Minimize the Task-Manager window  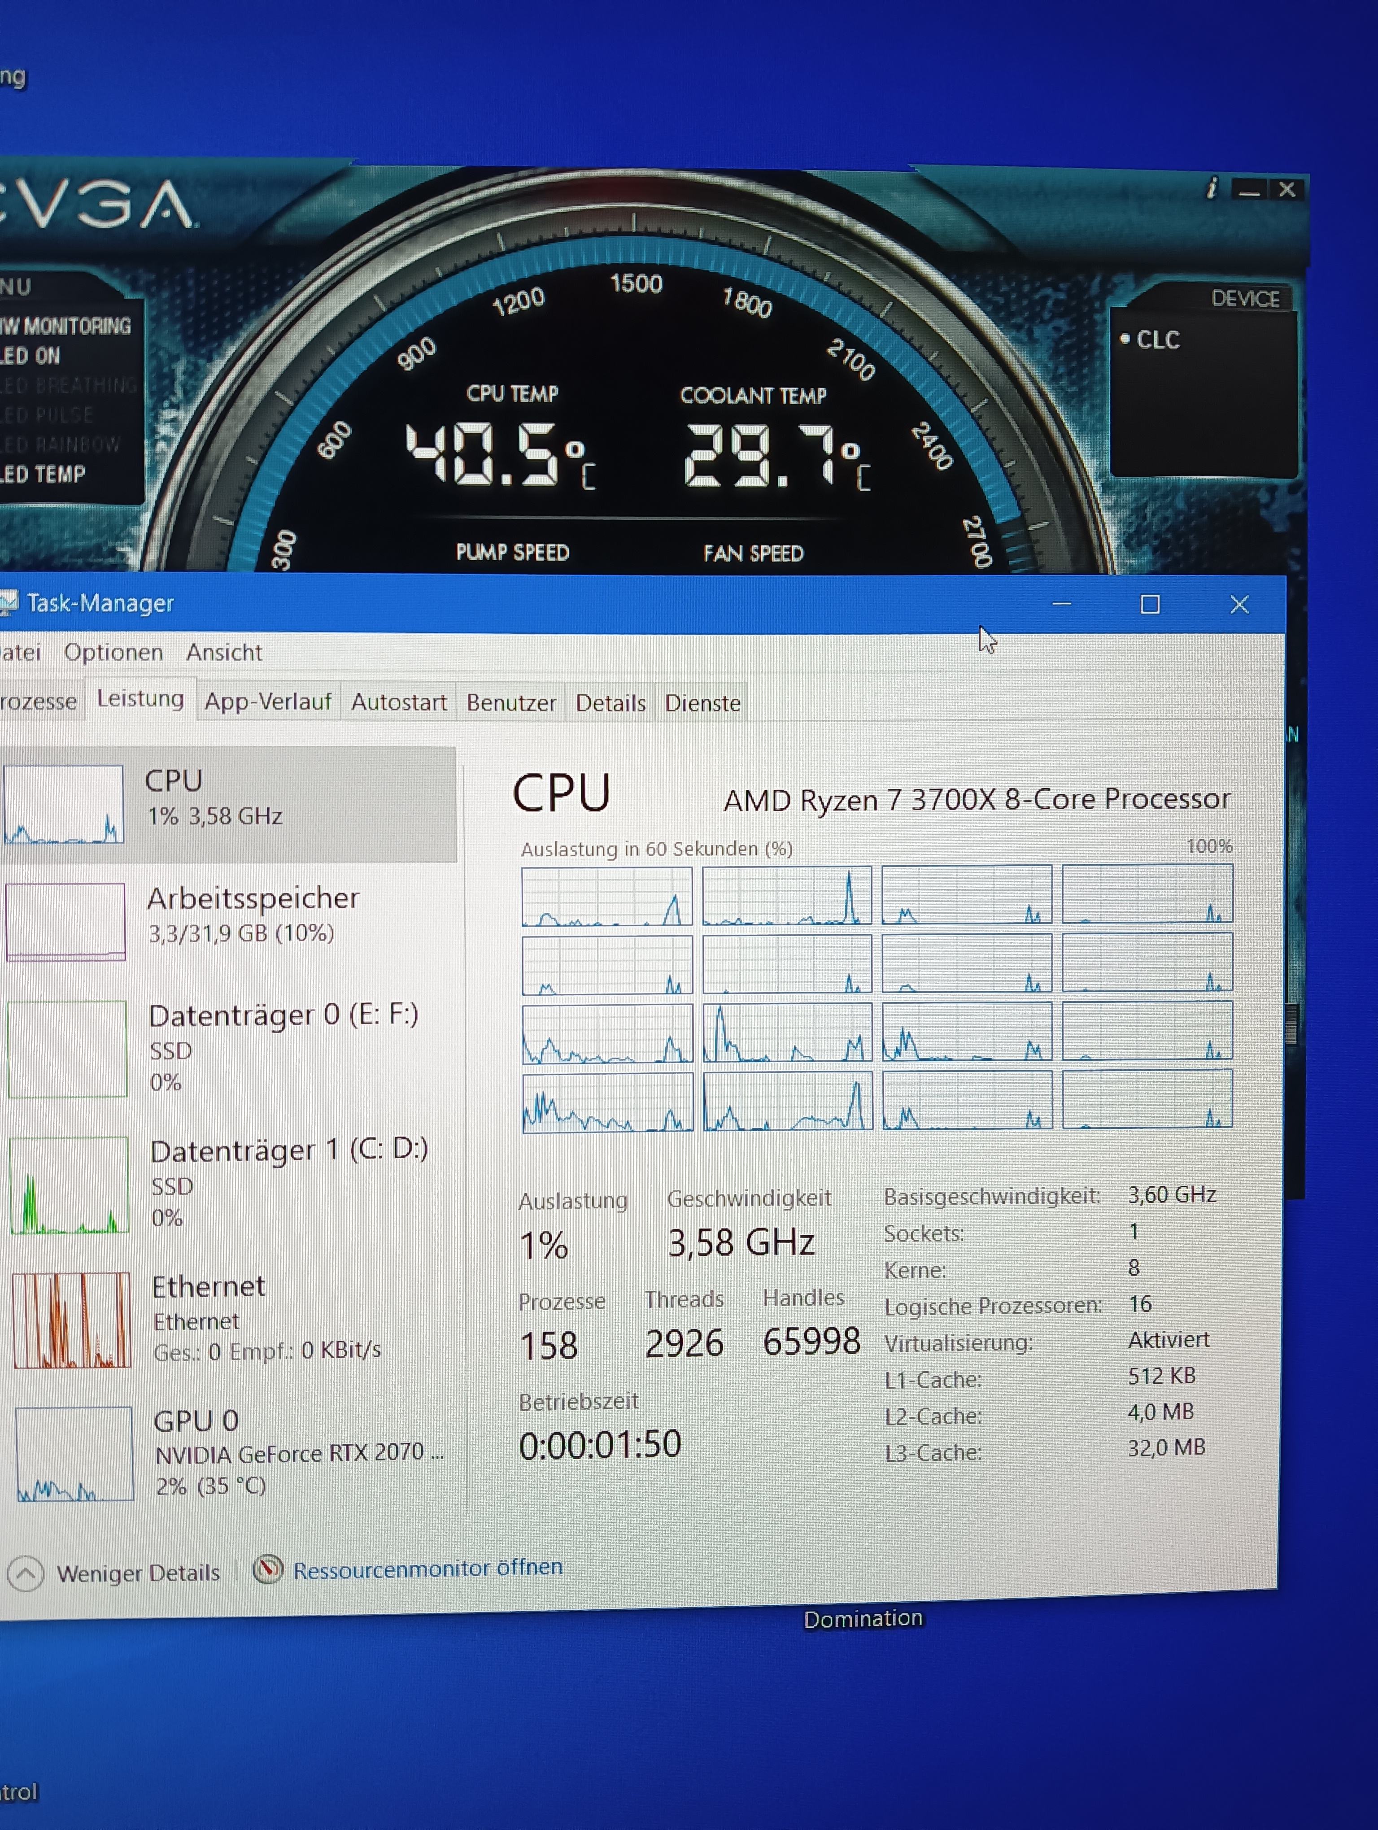coord(1062,605)
